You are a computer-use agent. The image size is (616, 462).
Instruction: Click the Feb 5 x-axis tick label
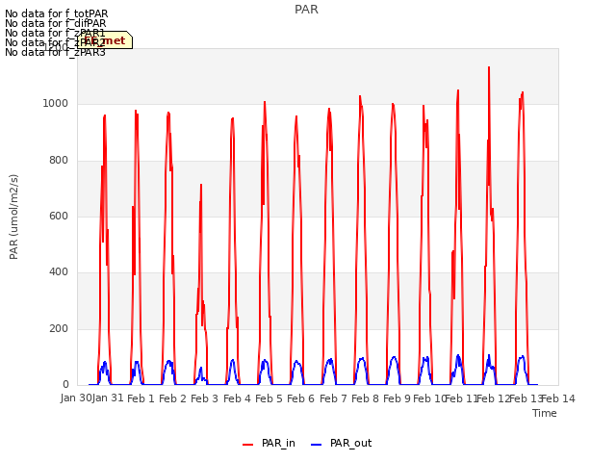coord(269,398)
